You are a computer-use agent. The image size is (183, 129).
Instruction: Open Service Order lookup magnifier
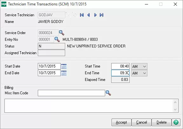point(62,33)
